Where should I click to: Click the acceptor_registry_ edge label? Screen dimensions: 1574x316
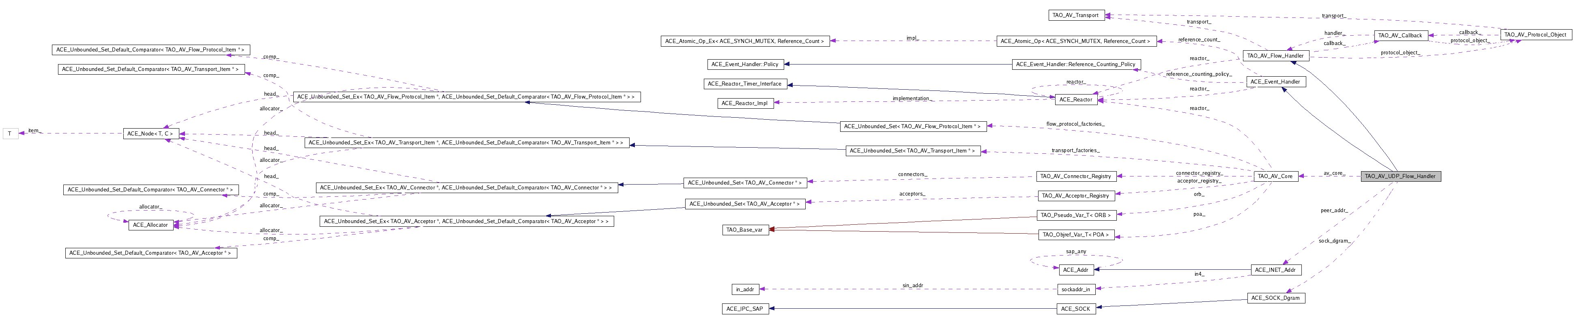click(x=1199, y=181)
